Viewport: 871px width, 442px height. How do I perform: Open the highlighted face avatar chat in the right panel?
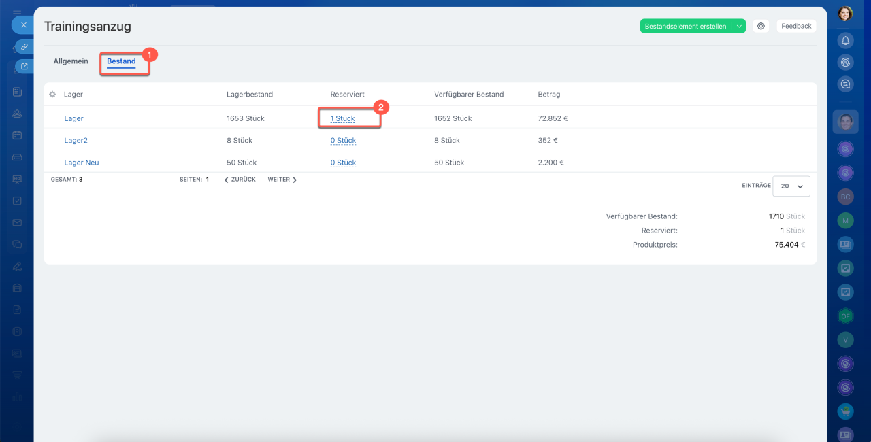pos(845,122)
